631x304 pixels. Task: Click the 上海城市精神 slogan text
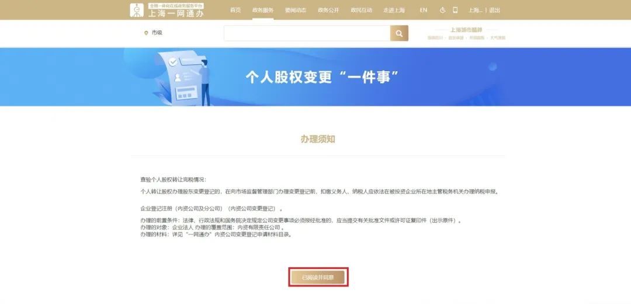point(466,30)
